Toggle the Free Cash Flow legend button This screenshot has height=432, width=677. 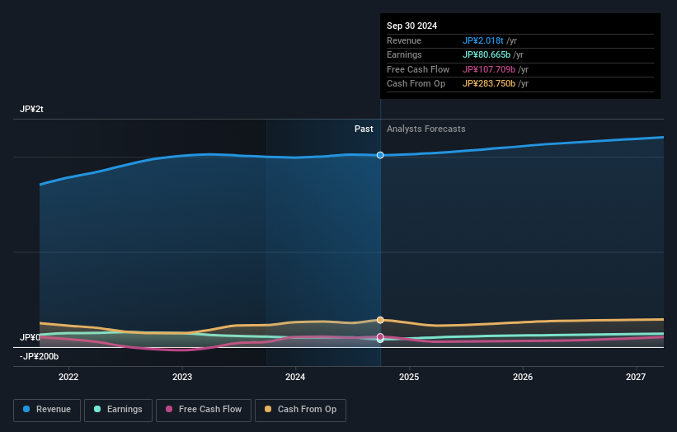204,410
